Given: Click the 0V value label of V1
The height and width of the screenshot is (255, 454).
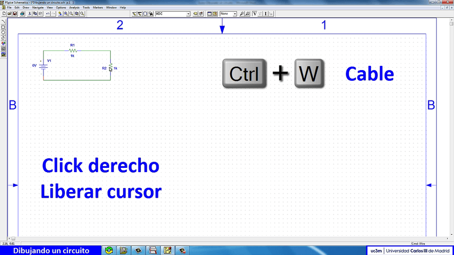Looking at the screenshot, I should click(x=34, y=66).
